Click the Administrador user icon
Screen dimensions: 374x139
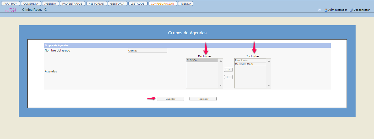click(x=326, y=10)
